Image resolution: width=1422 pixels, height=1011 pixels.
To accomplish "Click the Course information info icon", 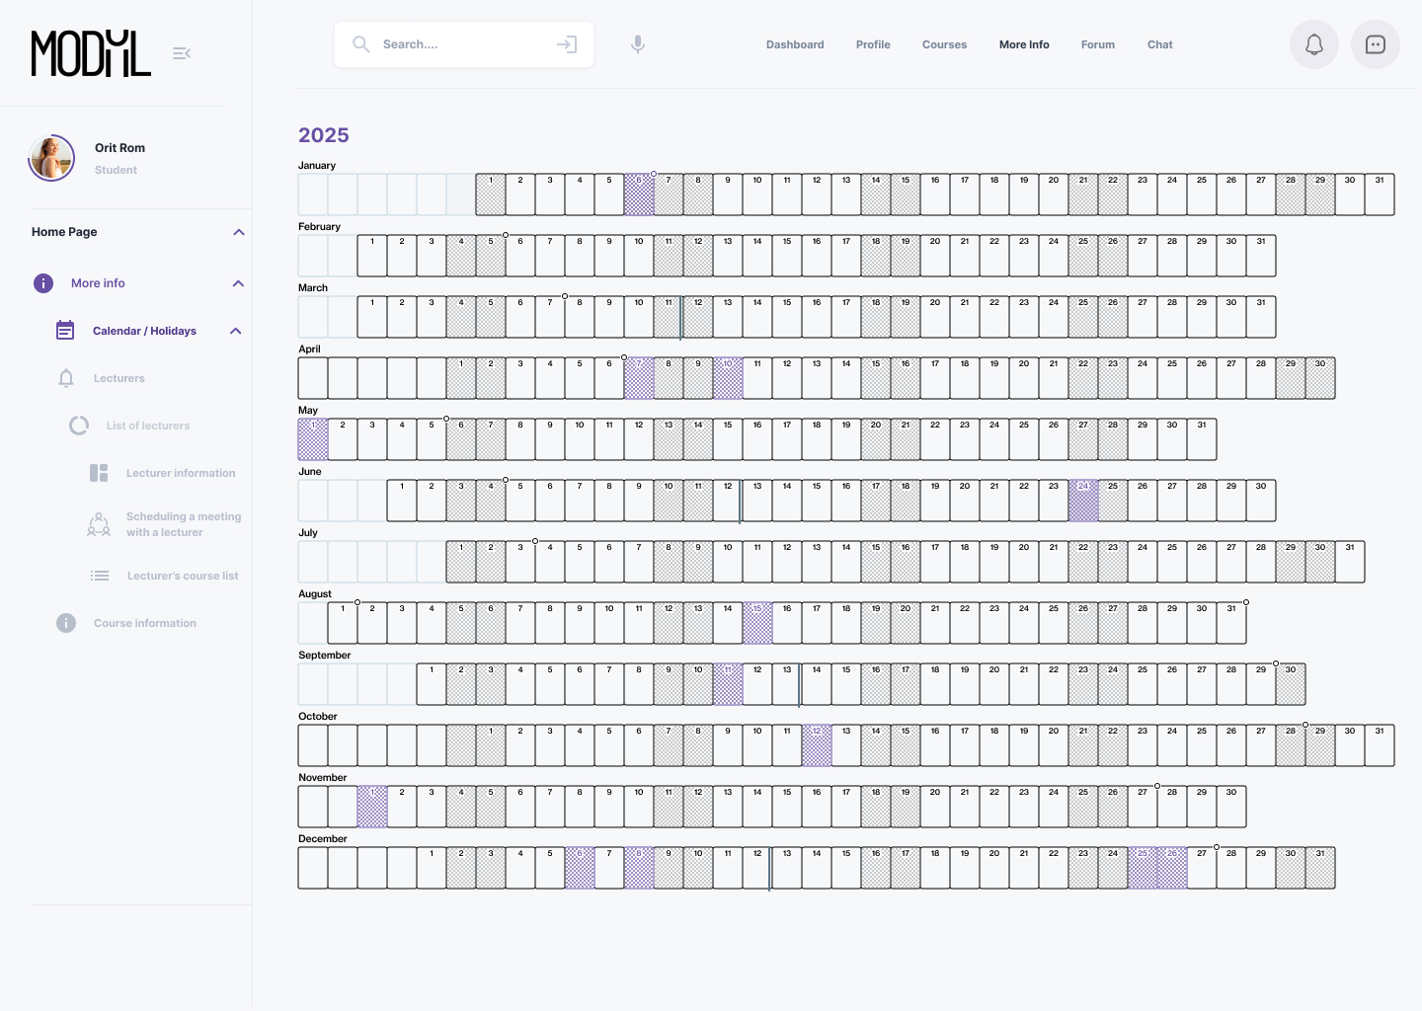I will 66,623.
